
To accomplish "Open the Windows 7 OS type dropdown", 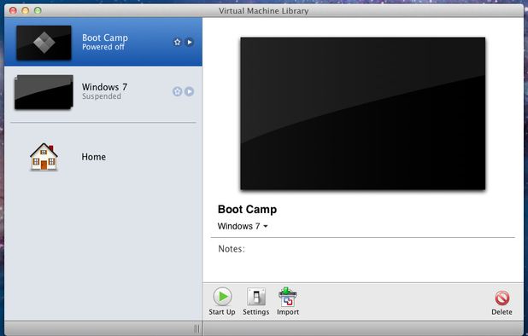I will 243,226.
